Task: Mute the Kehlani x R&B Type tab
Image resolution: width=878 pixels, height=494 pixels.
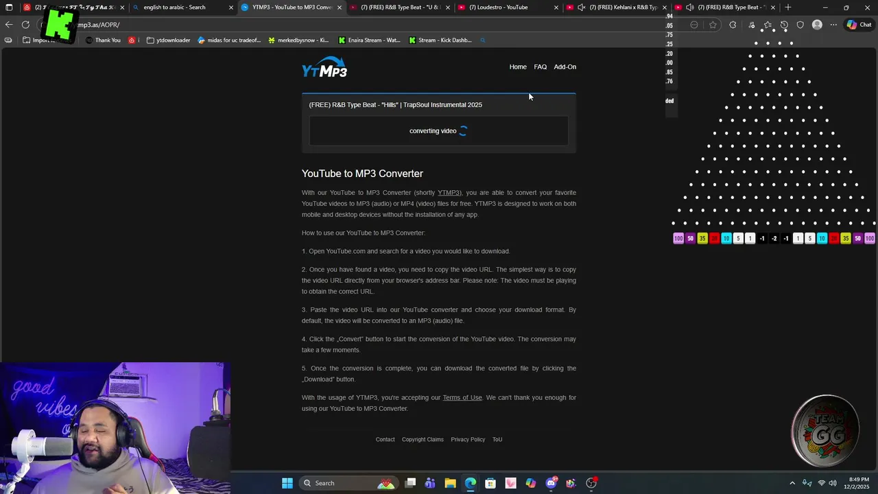Action: coord(582,7)
